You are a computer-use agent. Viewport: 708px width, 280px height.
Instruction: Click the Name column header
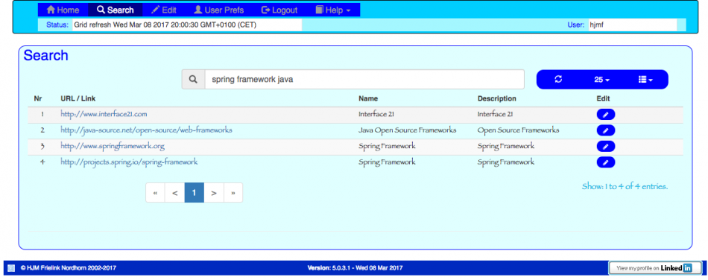click(x=368, y=98)
